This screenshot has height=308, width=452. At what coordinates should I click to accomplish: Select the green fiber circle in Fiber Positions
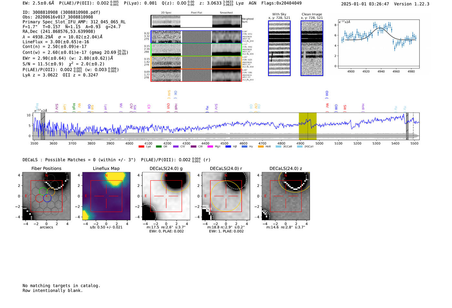point(43,191)
